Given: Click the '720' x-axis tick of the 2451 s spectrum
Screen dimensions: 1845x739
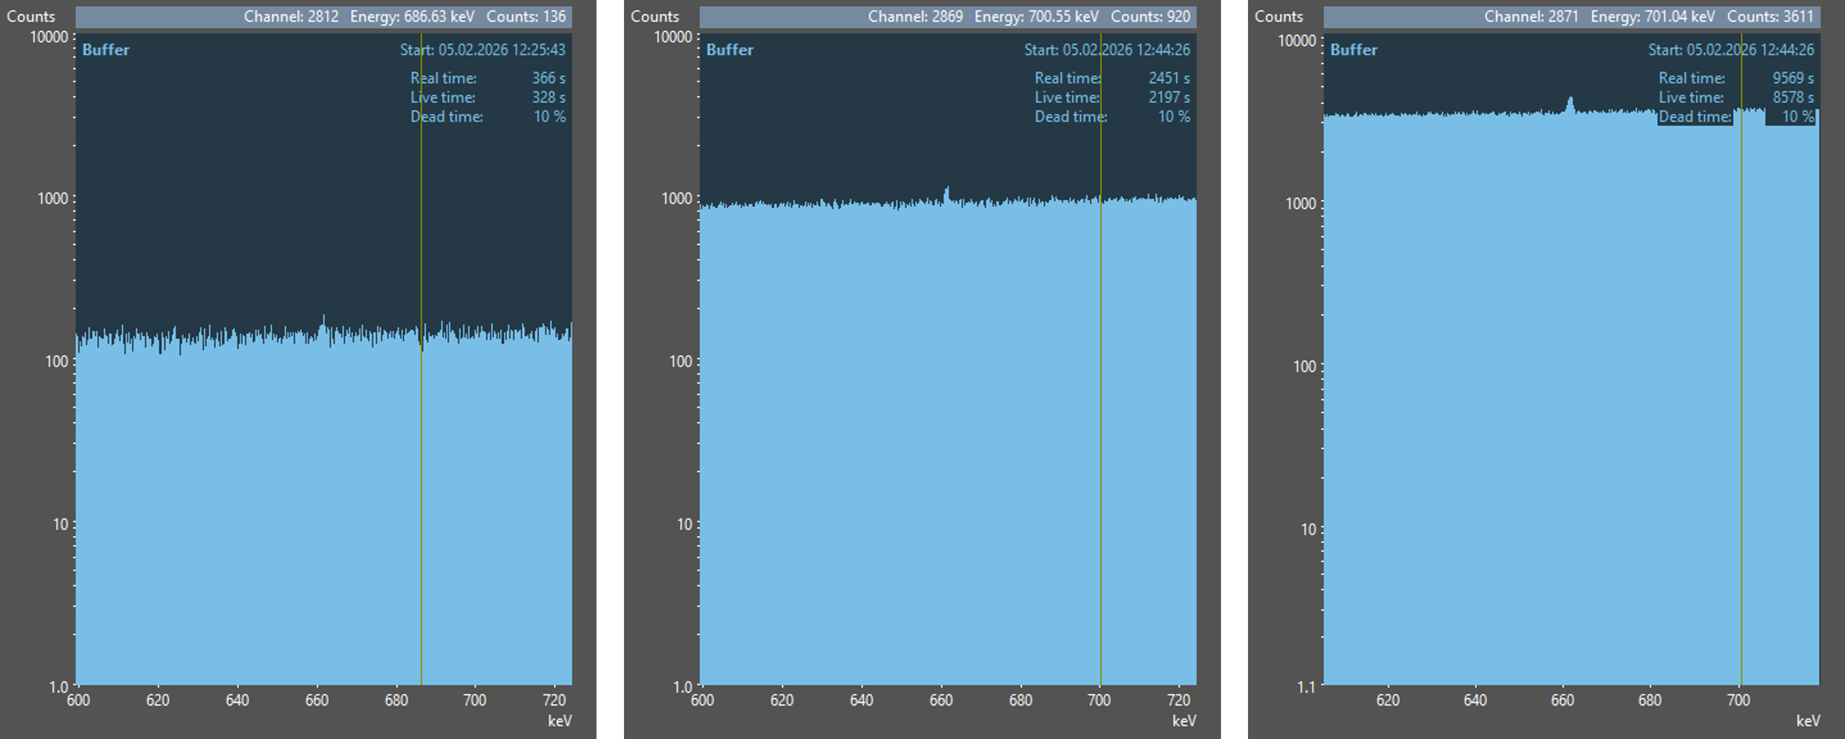Looking at the screenshot, I should [1179, 700].
